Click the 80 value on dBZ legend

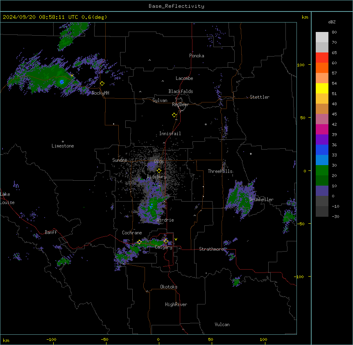pos(334,32)
